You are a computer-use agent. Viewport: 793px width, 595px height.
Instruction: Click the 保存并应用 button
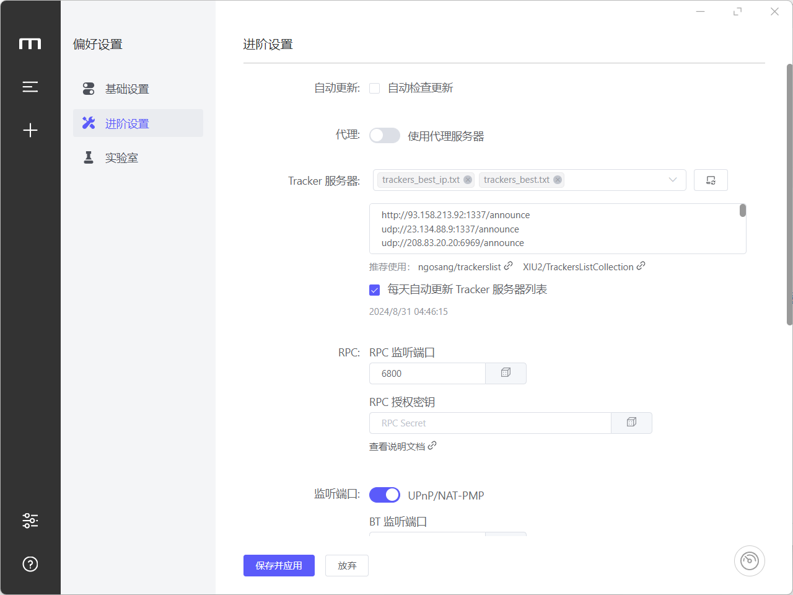279,565
